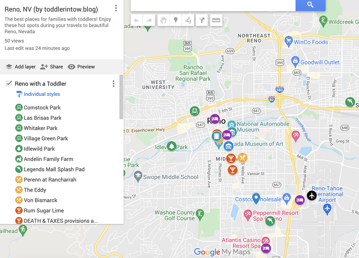359x258 pixels.
Task: Click the black airplane marker at the airport
Action: click(312, 196)
